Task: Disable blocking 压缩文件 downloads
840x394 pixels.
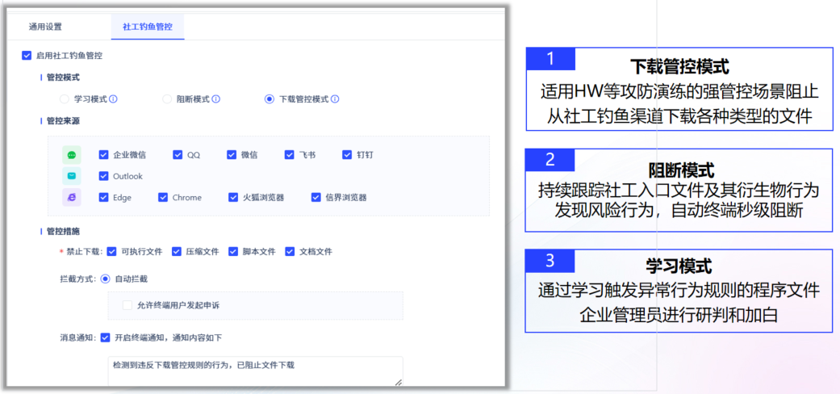Action: [177, 251]
